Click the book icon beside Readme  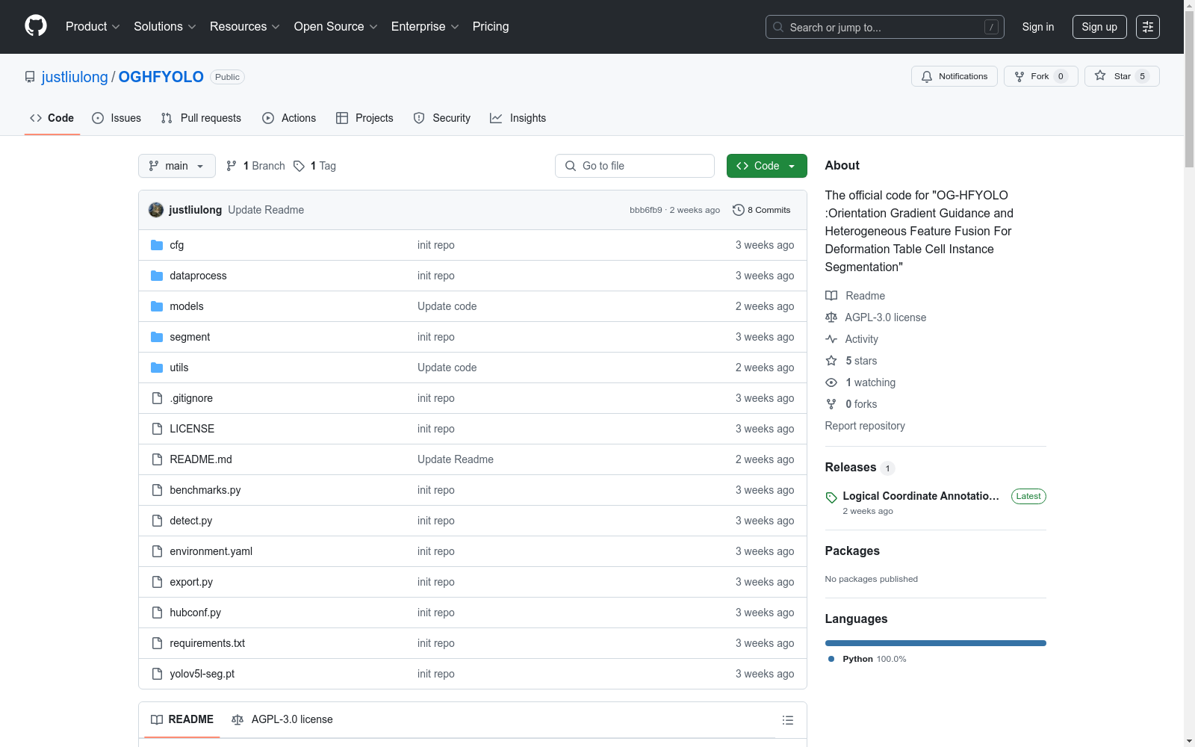pyautogui.click(x=831, y=296)
